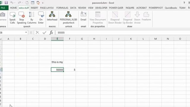
Task: Click the Excel Help question mark
Action: [184, 3]
